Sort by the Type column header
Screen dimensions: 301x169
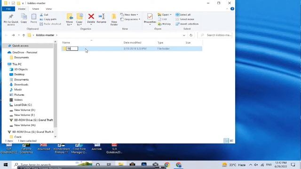[x=160, y=43]
